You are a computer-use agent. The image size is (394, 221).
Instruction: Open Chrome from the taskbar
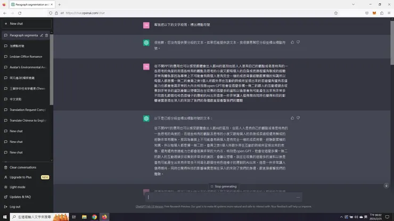(x=94, y=217)
